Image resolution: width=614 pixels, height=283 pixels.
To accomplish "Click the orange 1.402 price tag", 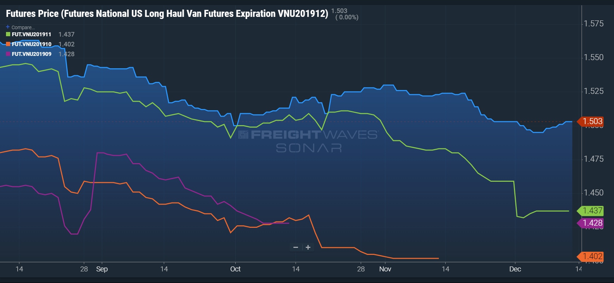I will [592, 257].
